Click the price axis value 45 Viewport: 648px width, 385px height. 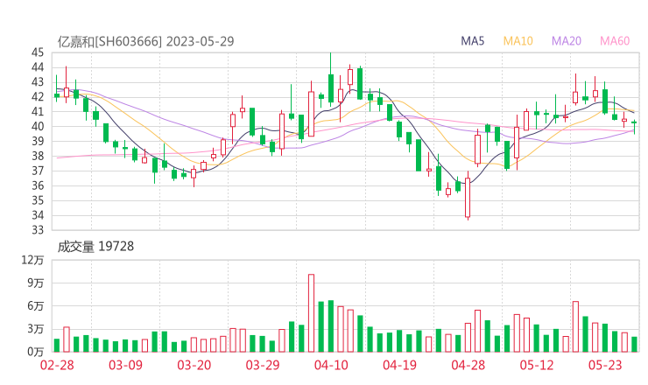tap(37, 52)
